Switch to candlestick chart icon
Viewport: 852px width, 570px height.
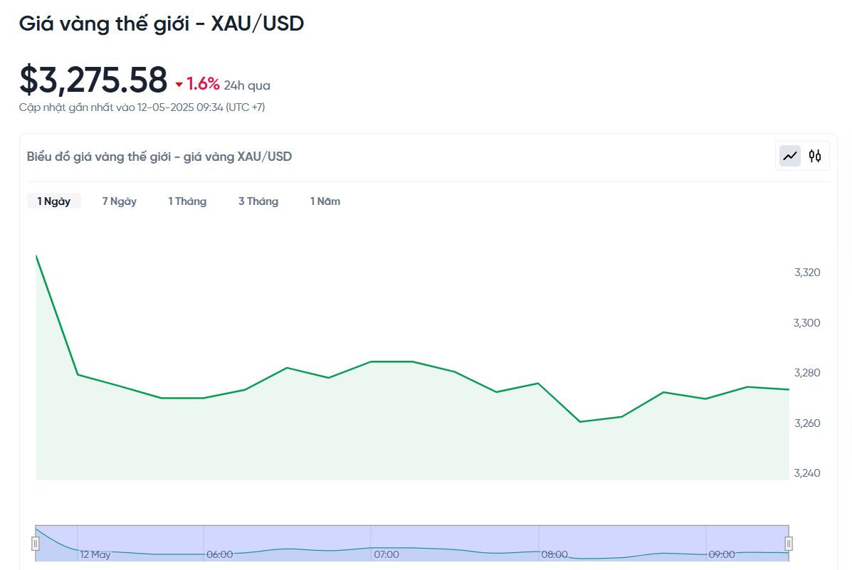click(814, 157)
